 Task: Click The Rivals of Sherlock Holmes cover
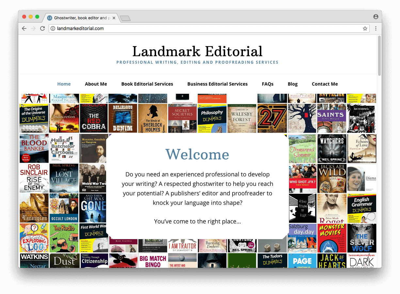pyautogui.click(x=152, y=118)
